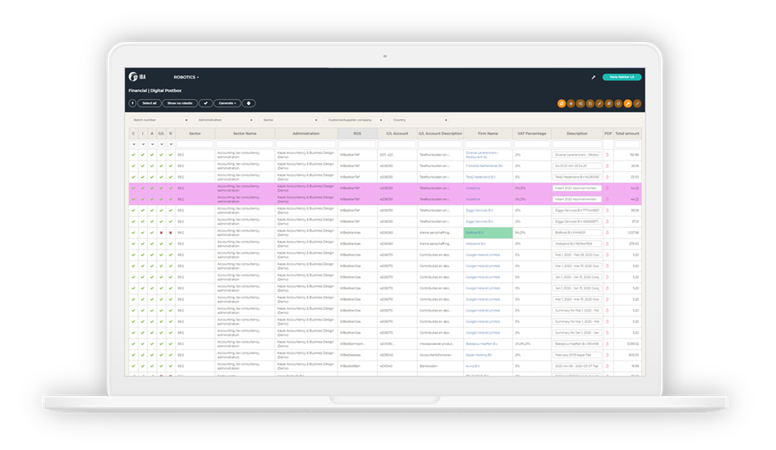The image size is (776, 450).
Task: Click the orange save disk icon
Action: [590, 103]
